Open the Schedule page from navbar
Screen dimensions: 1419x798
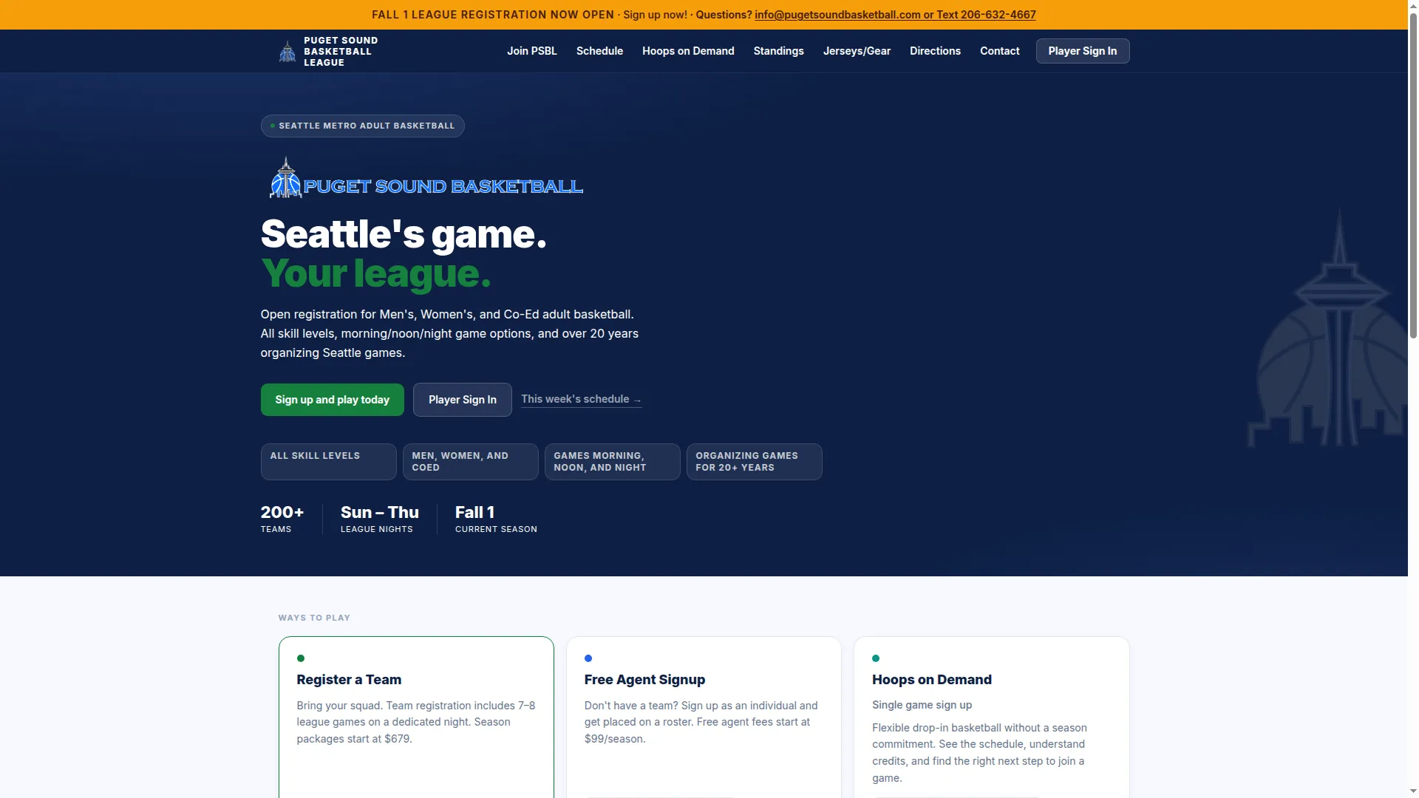[599, 51]
